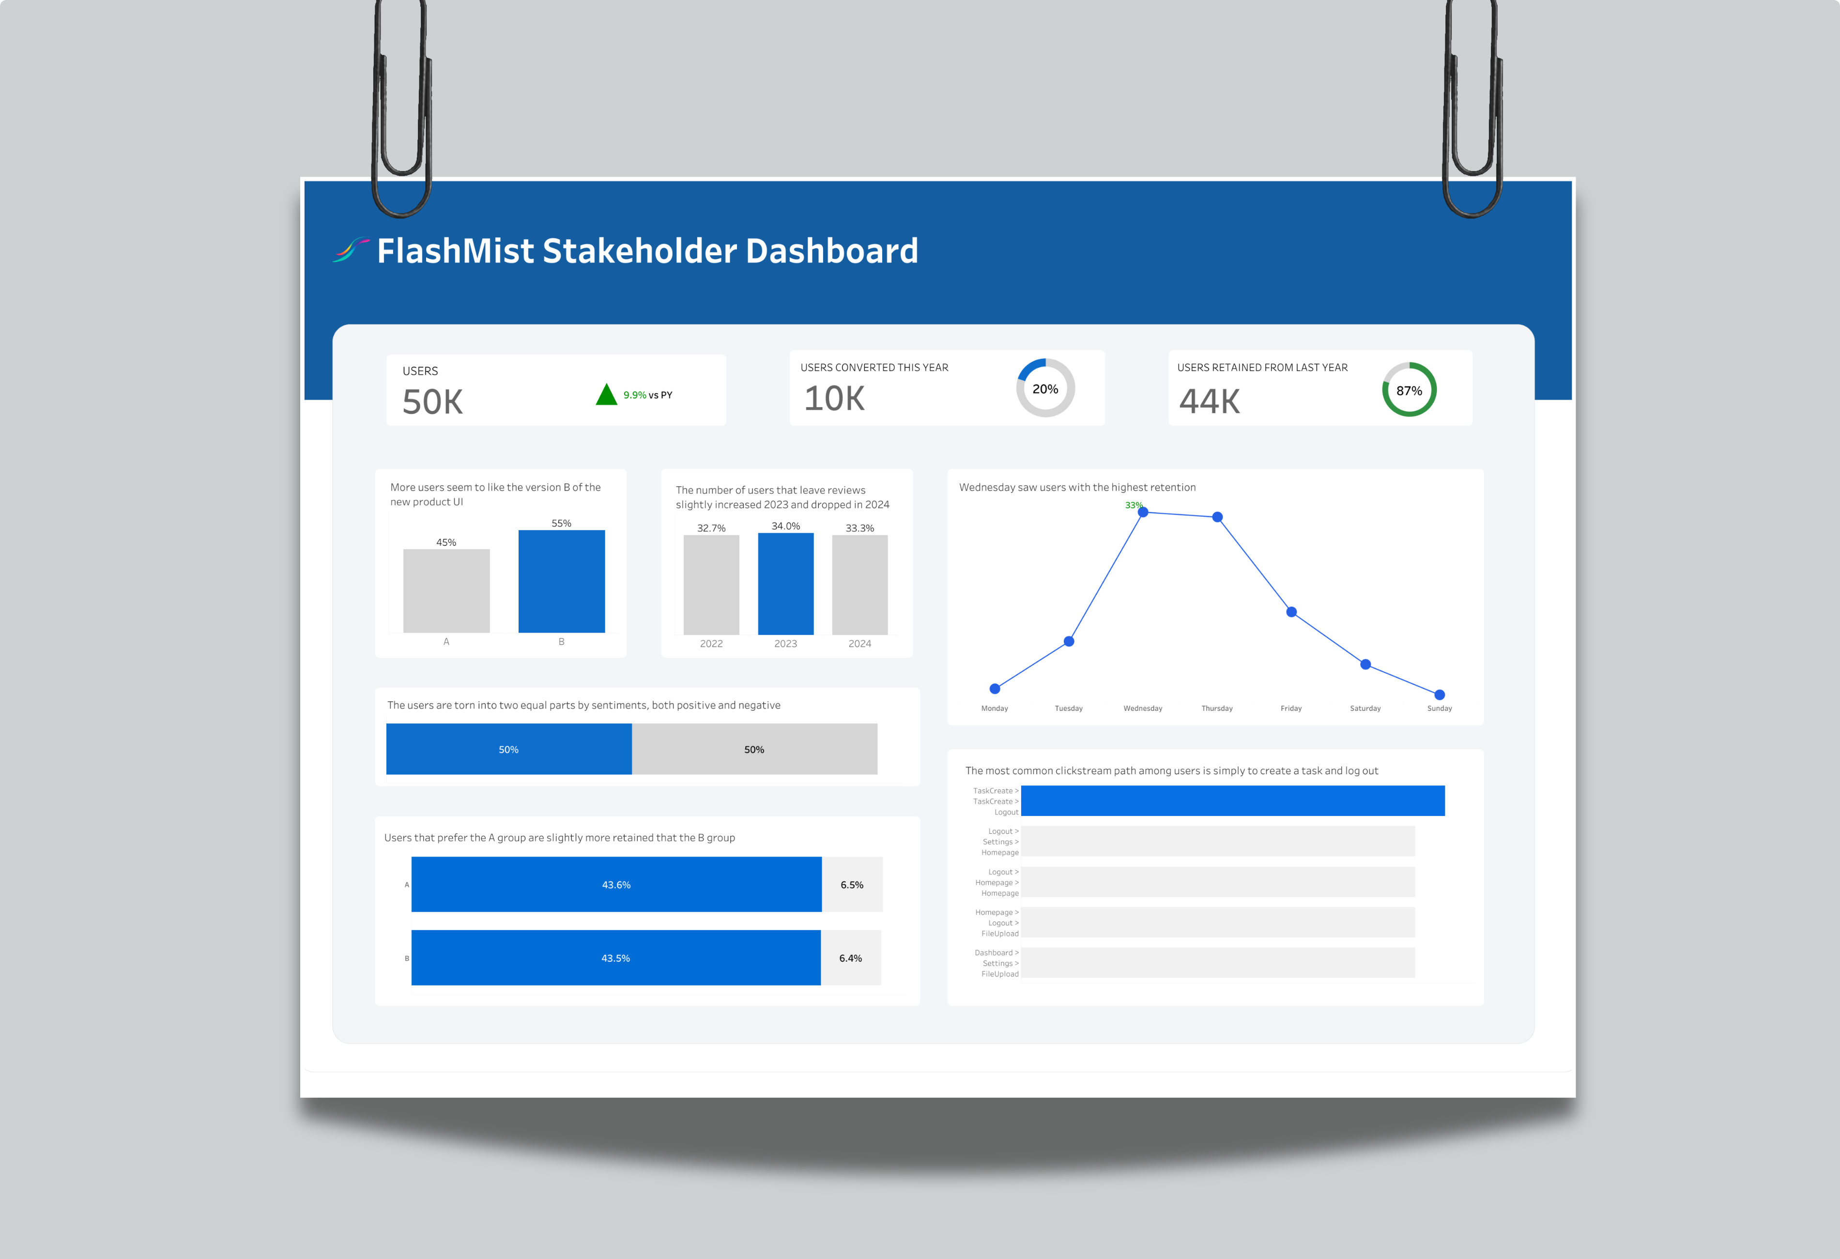1840x1259 pixels.
Task: Click the Dashboard > Settings > FileUpload bar
Action: click(1218, 963)
